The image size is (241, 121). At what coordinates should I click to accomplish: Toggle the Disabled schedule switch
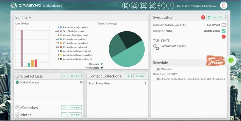[156, 69]
